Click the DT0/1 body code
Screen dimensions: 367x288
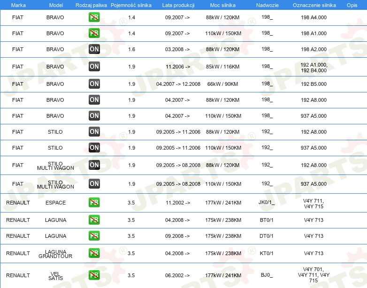pos(267,236)
